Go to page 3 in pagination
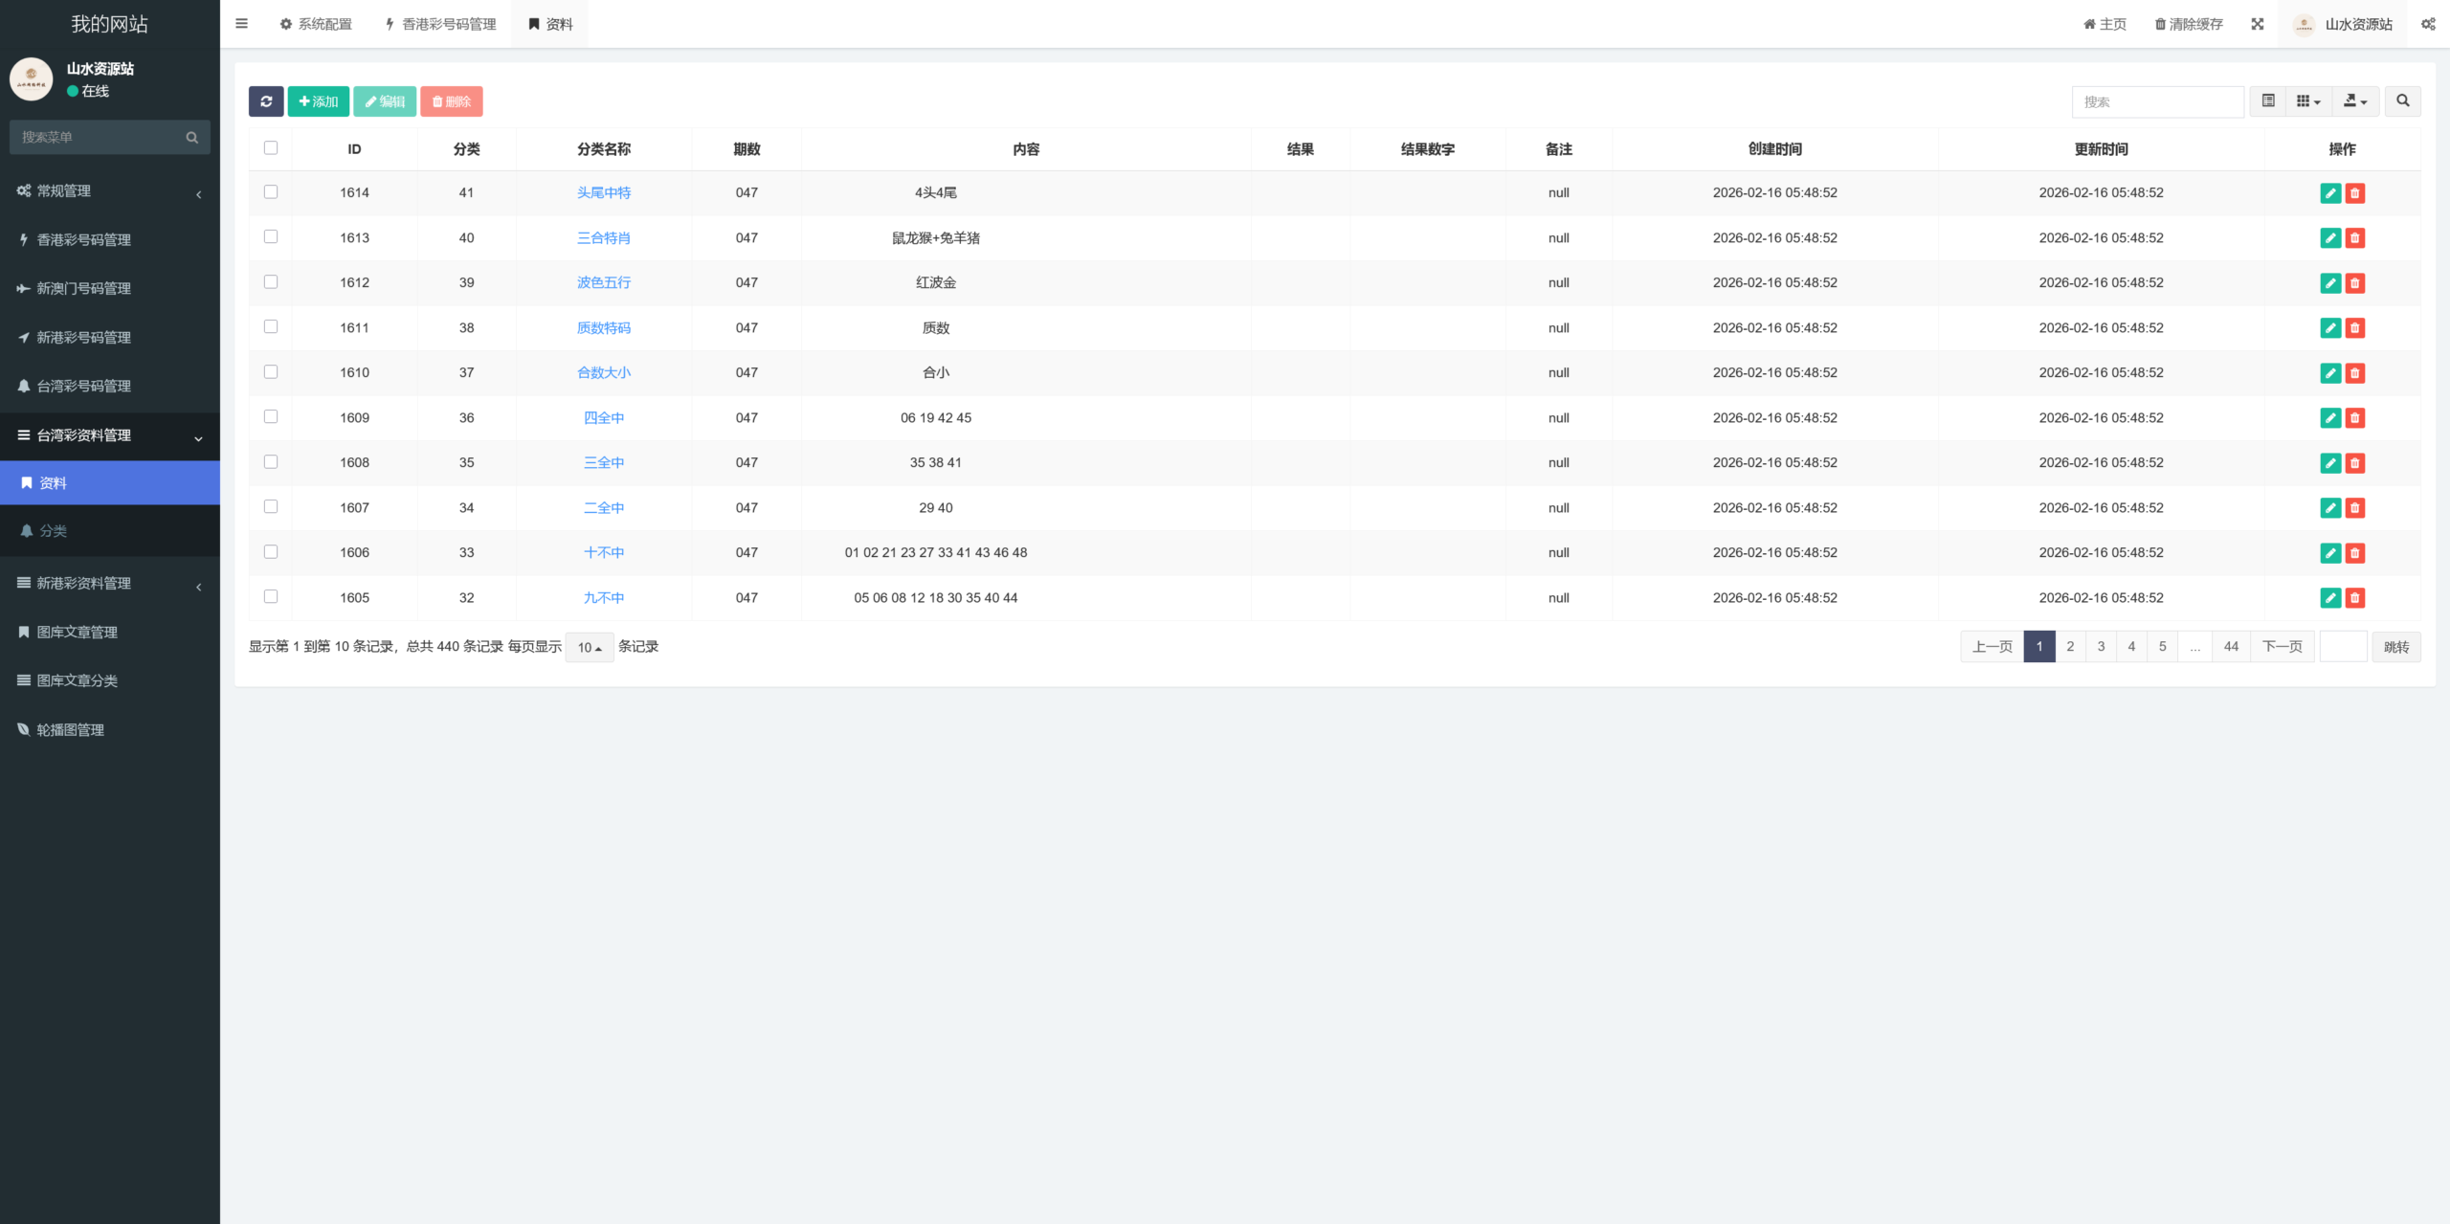The width and height of the screenshot is (2450, 1224). pos(2100,646)
